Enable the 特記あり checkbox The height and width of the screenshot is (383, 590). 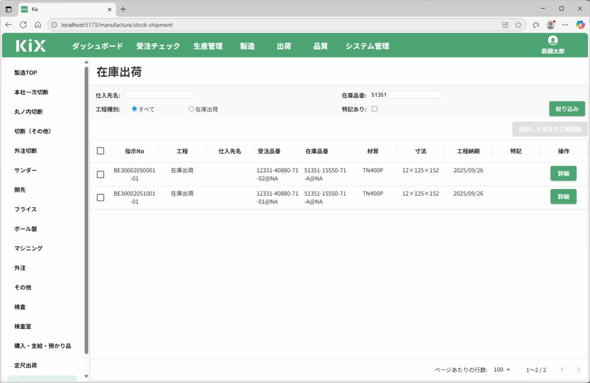375,109
